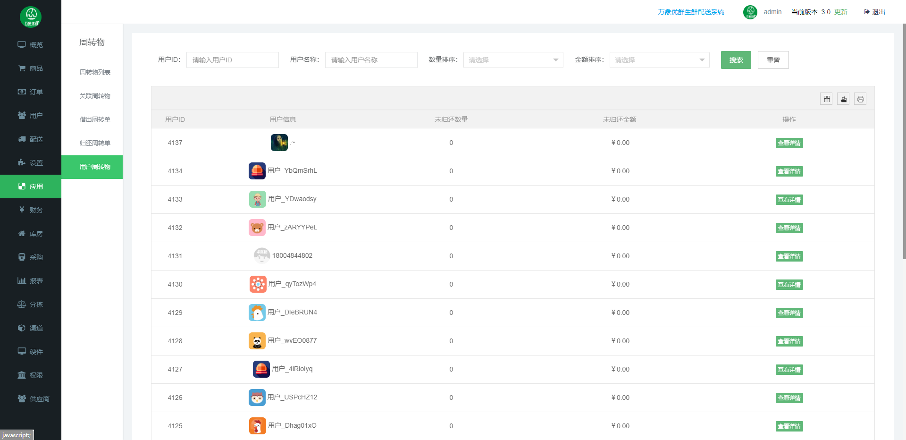Click the page vertical scrollbar
The width and height of the screenshot is (906, 440).
[904, 142]
